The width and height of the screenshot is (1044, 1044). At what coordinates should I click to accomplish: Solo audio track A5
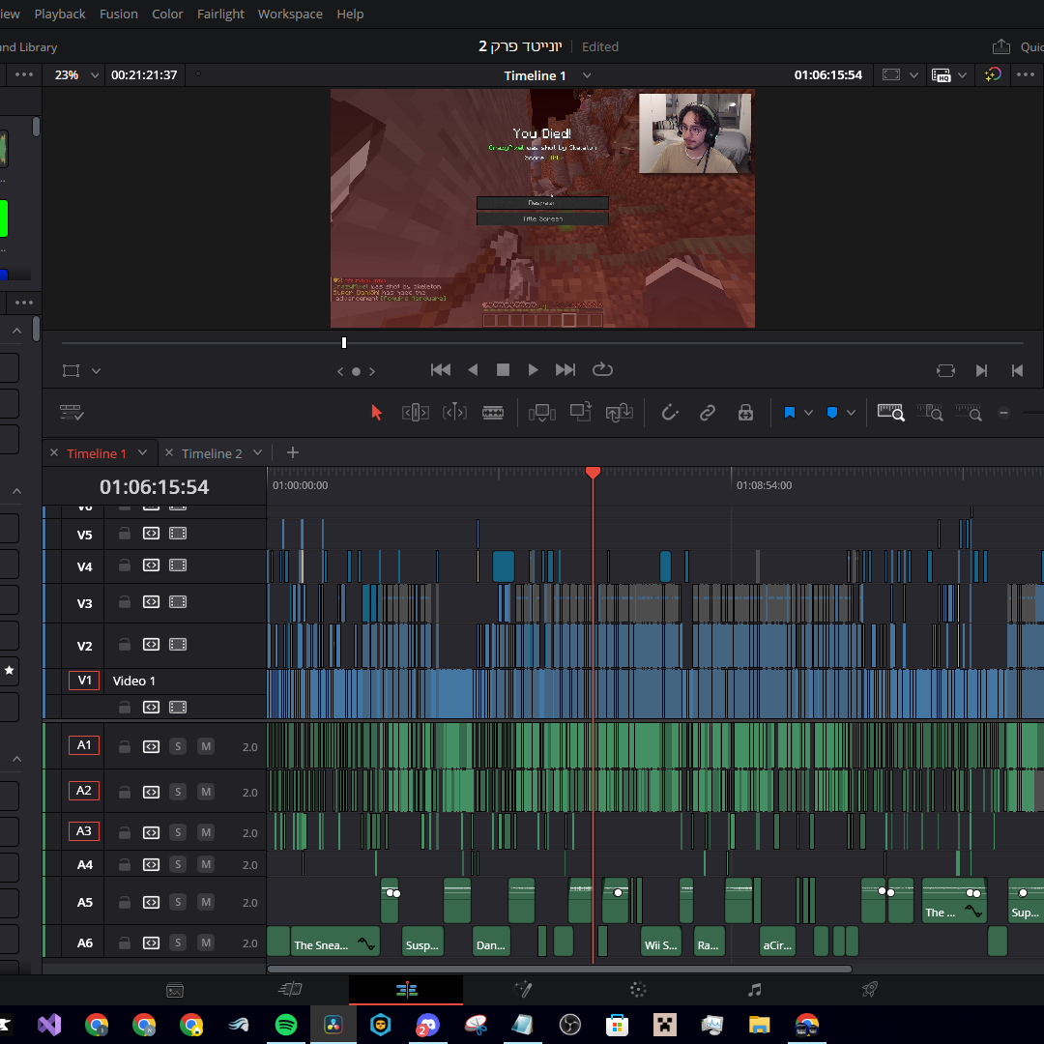coord(178,902)
